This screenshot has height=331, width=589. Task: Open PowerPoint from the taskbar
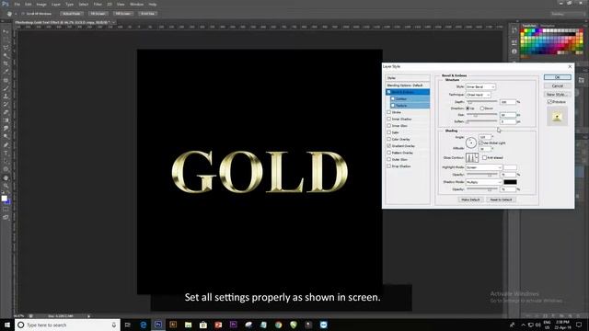(x=218, y=325)
